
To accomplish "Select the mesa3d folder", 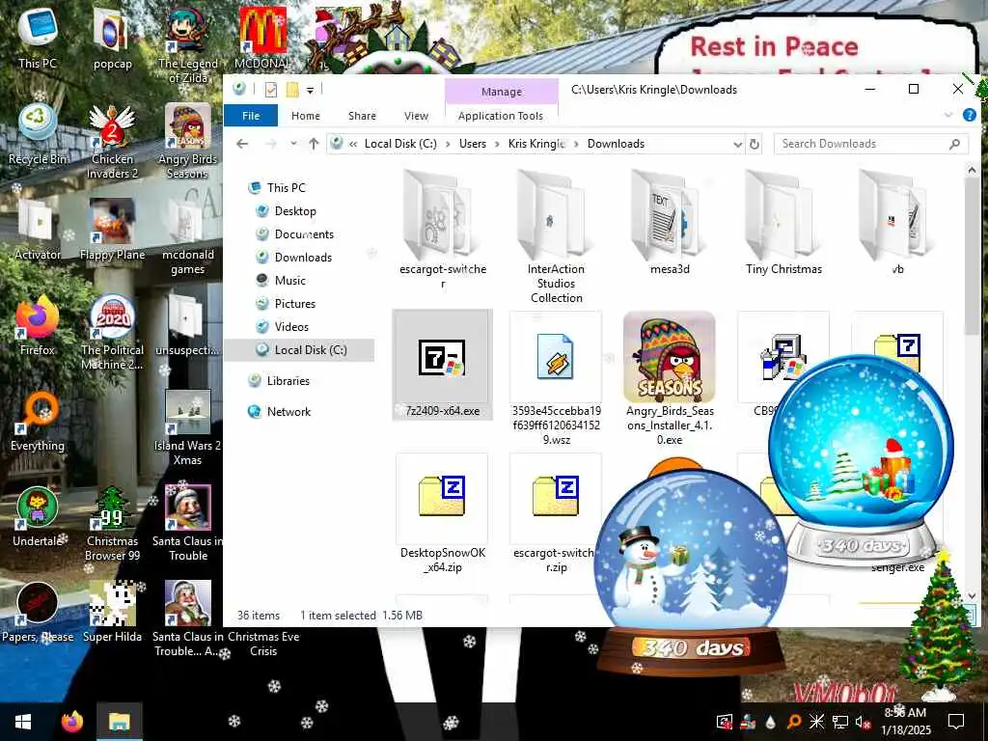I will click(670, 223).
